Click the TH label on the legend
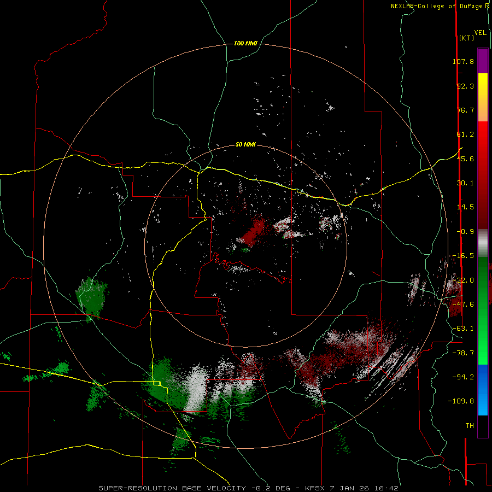This screenshot has height=492, width=492. click(x=470, y=426)
